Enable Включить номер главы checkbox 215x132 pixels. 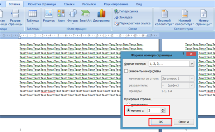pyautogui.click(x=126, y=71)
